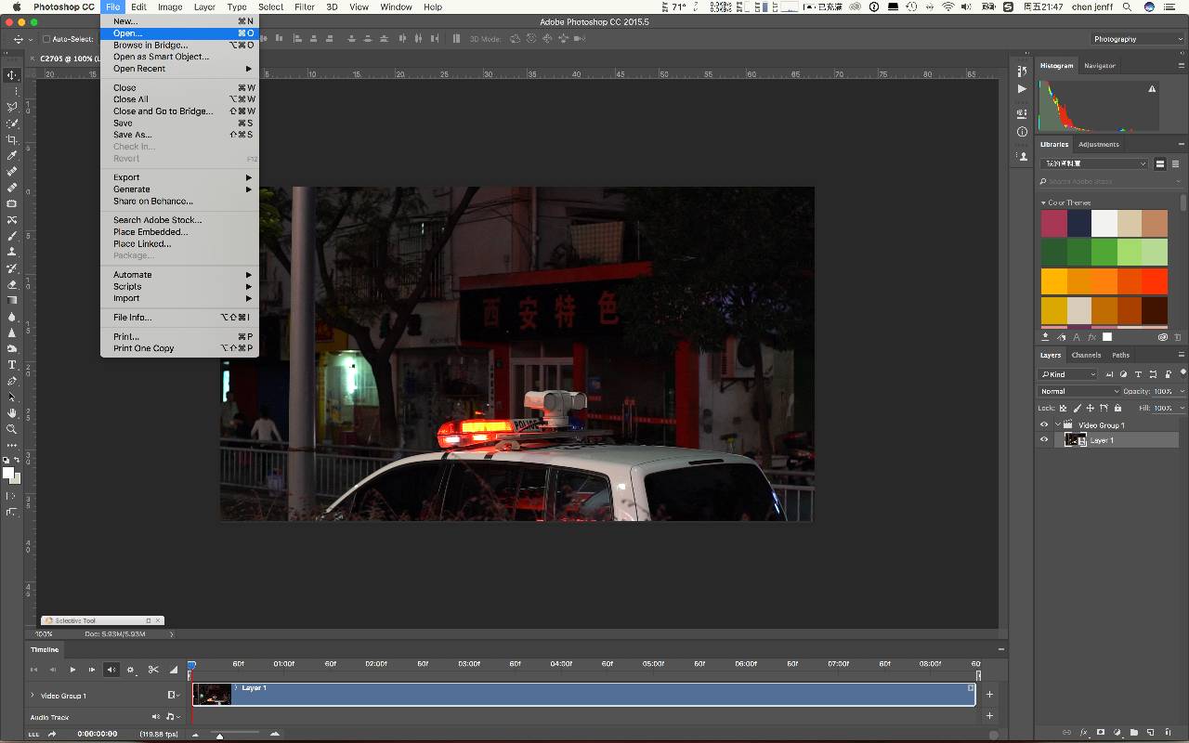Click Place Embedded... in File menu
Image resolution: width=1189 pixels, height=743 pixels.
click(150, 232)
